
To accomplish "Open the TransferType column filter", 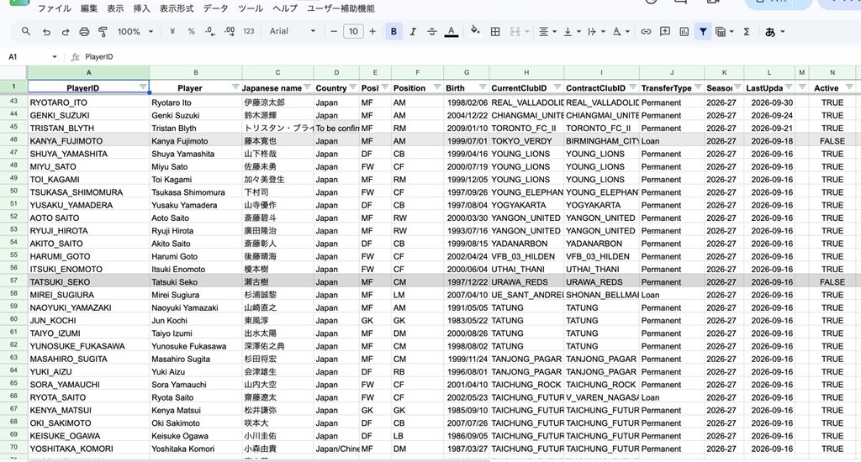I will pyautogui.click(x=698, y=87).
